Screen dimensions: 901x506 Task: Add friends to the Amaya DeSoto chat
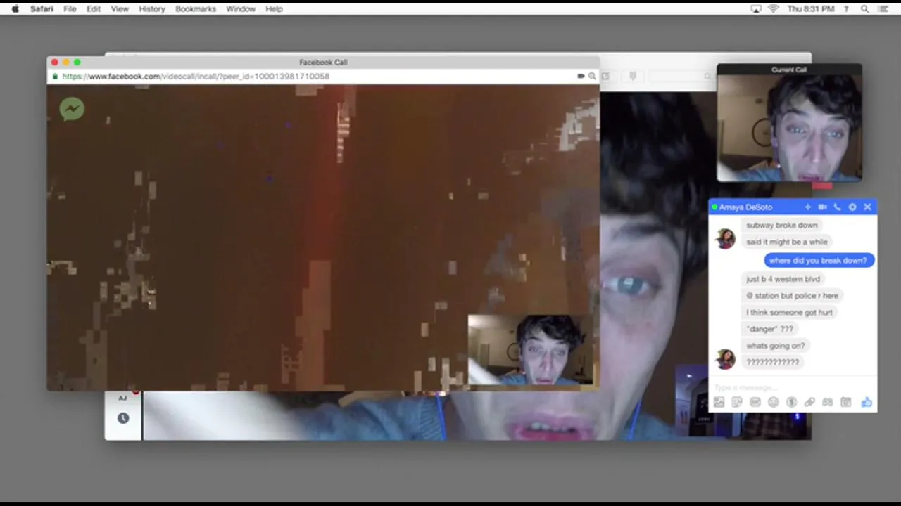[x=807, y=207]
